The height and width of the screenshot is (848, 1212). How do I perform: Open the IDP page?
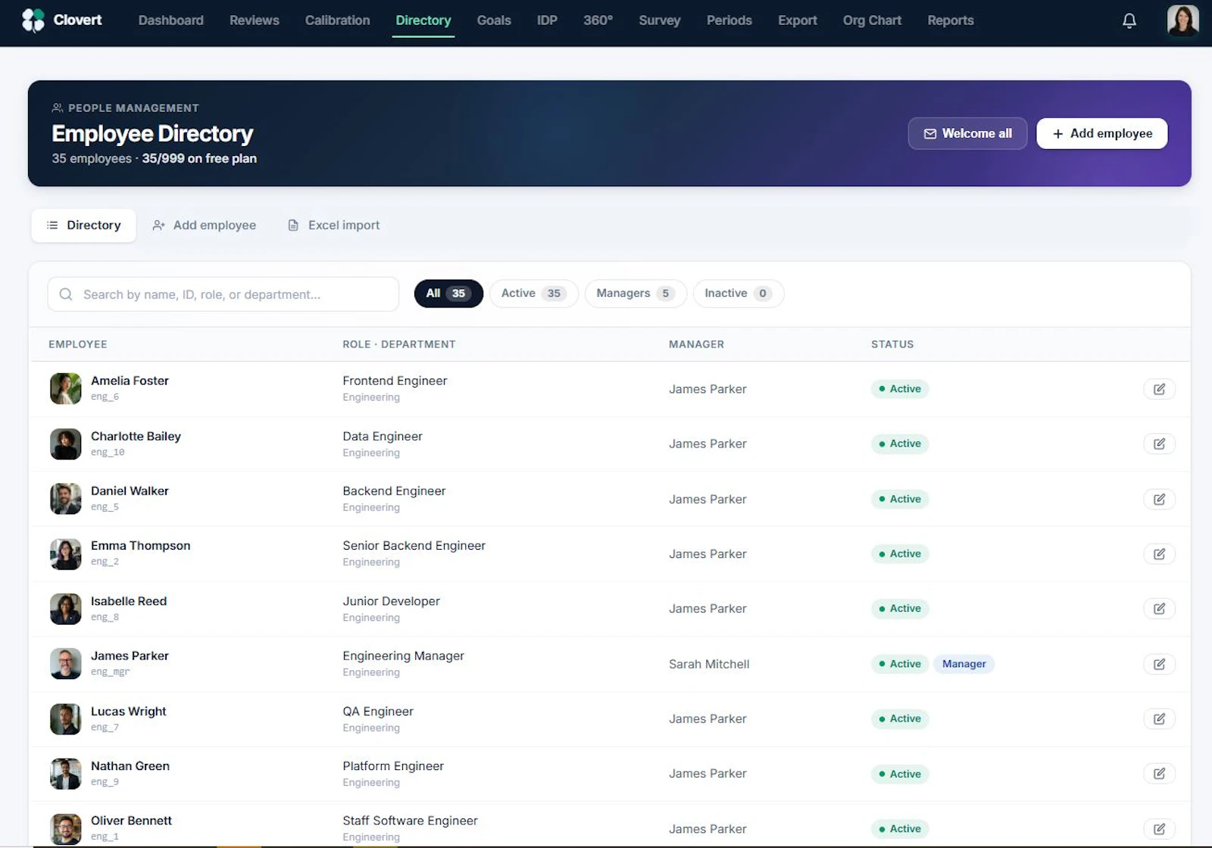[547, 20]
